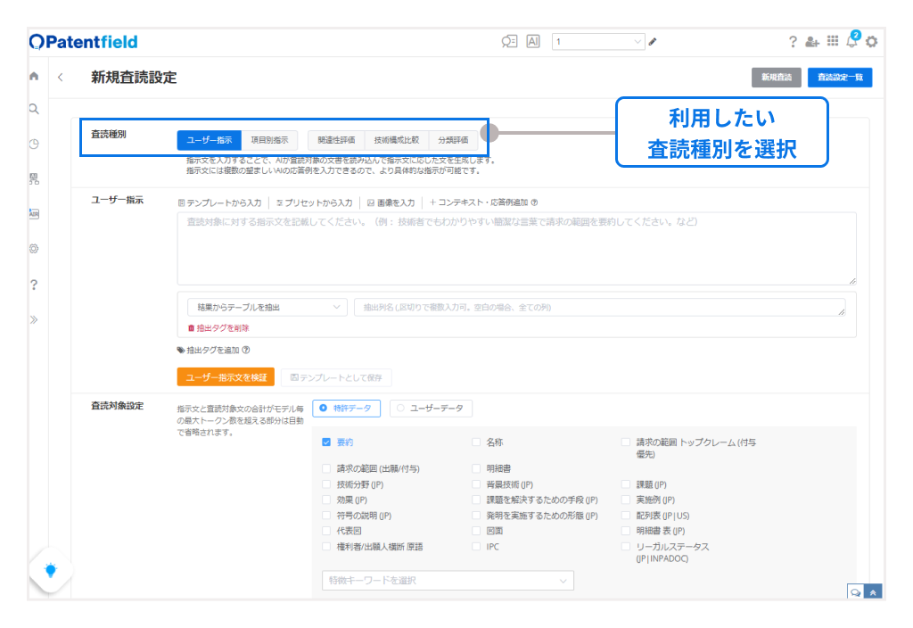Click the 抽出タグを削除 link

coord(218,328)
